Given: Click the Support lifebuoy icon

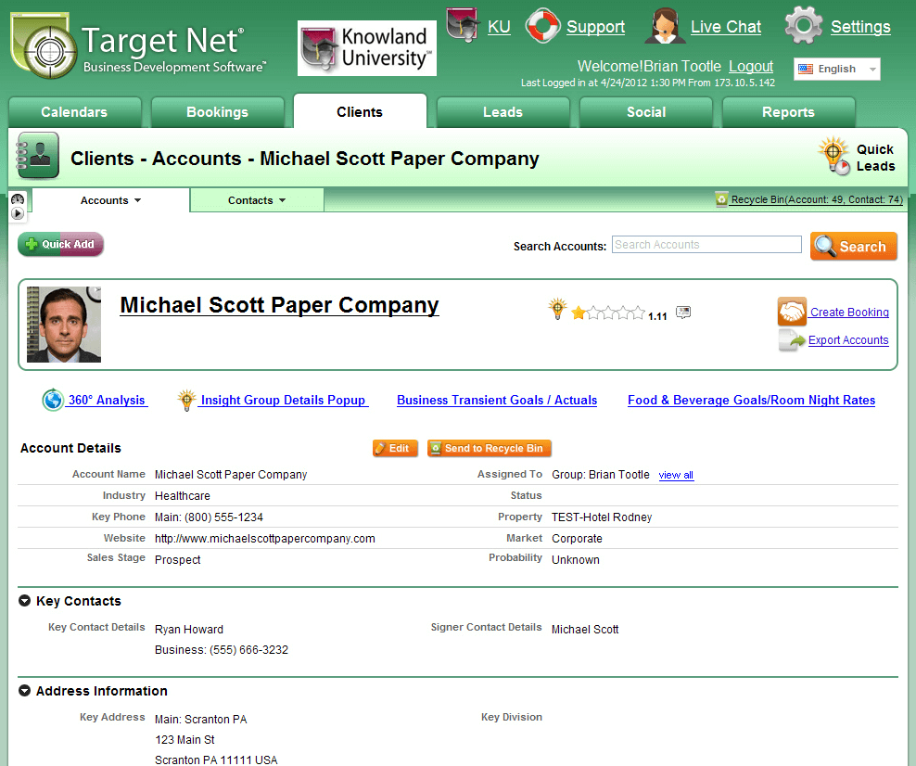Looking at the screenshot, I should [542, 26].
